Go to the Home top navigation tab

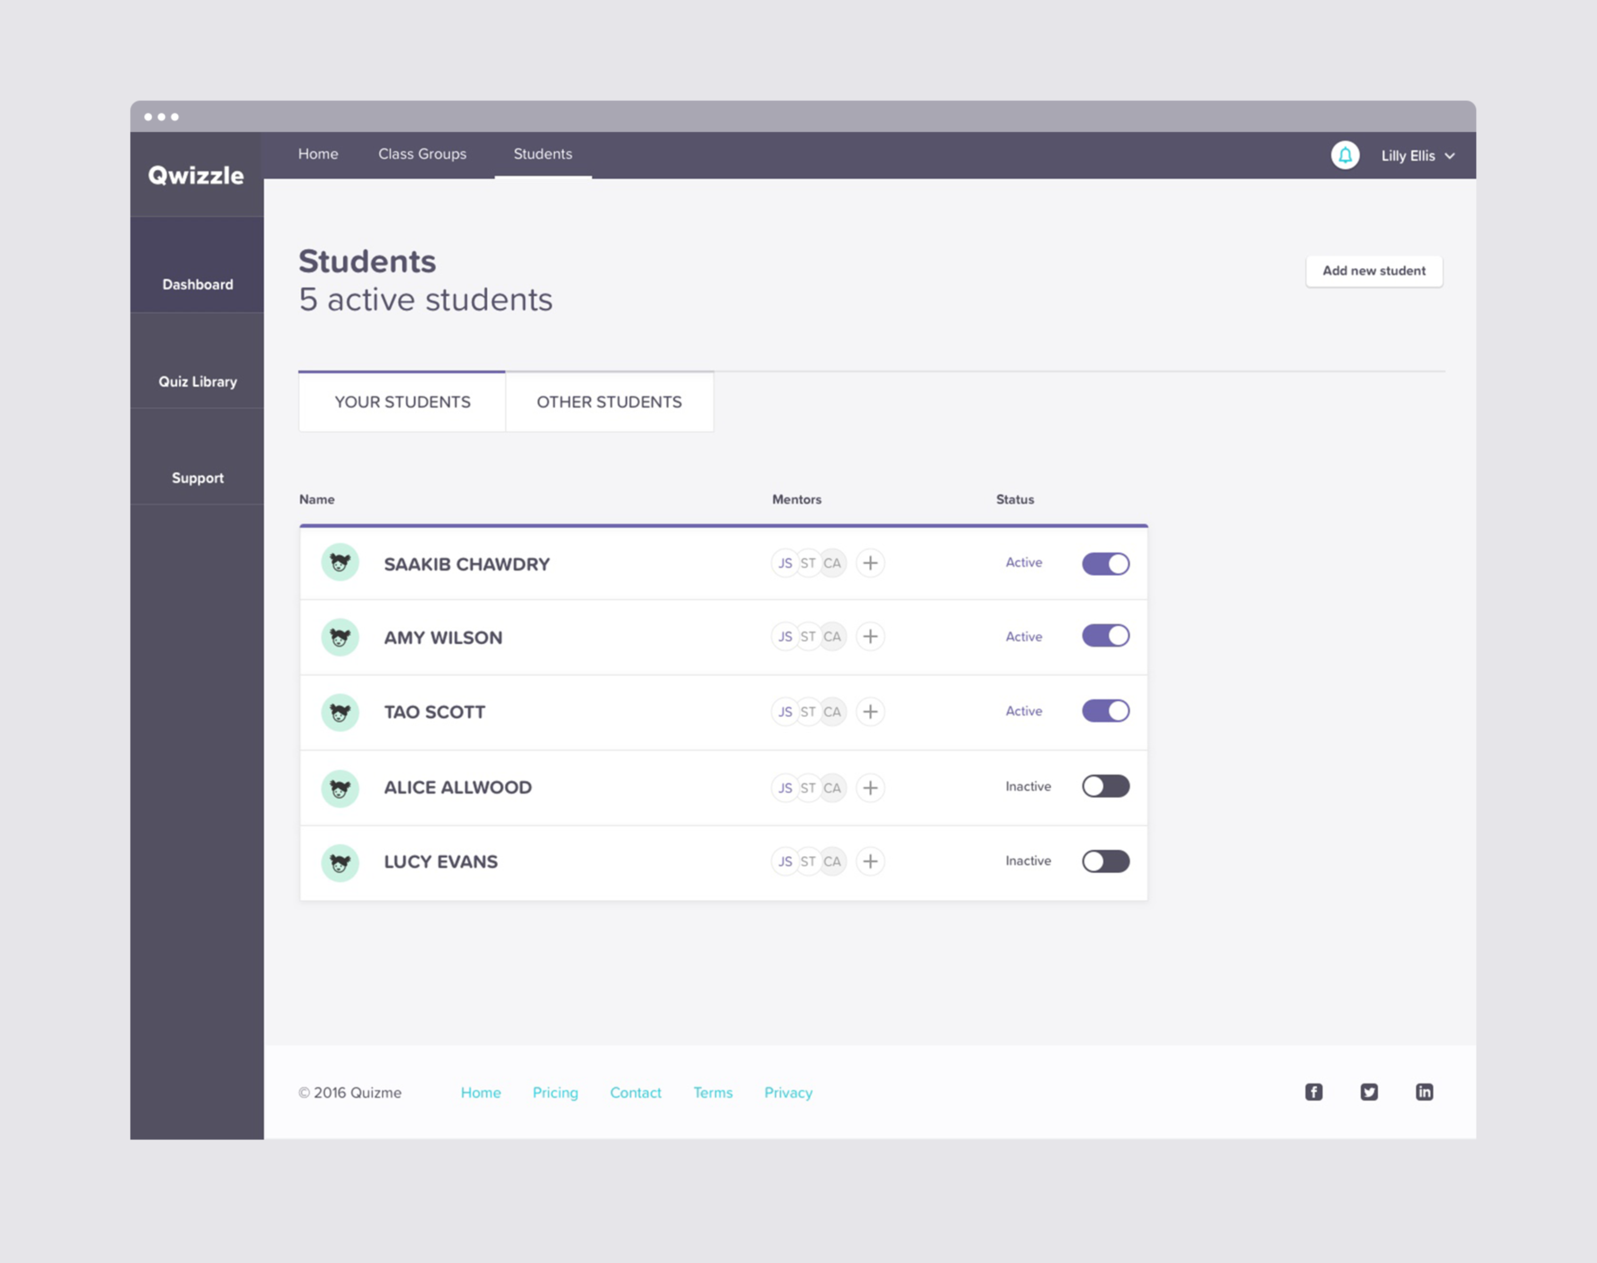pos(318,154)
